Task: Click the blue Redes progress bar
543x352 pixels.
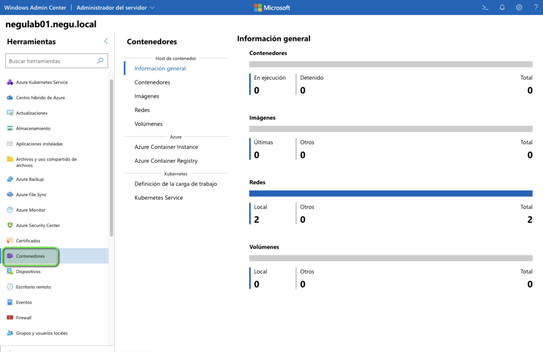Action: point(391,193)
